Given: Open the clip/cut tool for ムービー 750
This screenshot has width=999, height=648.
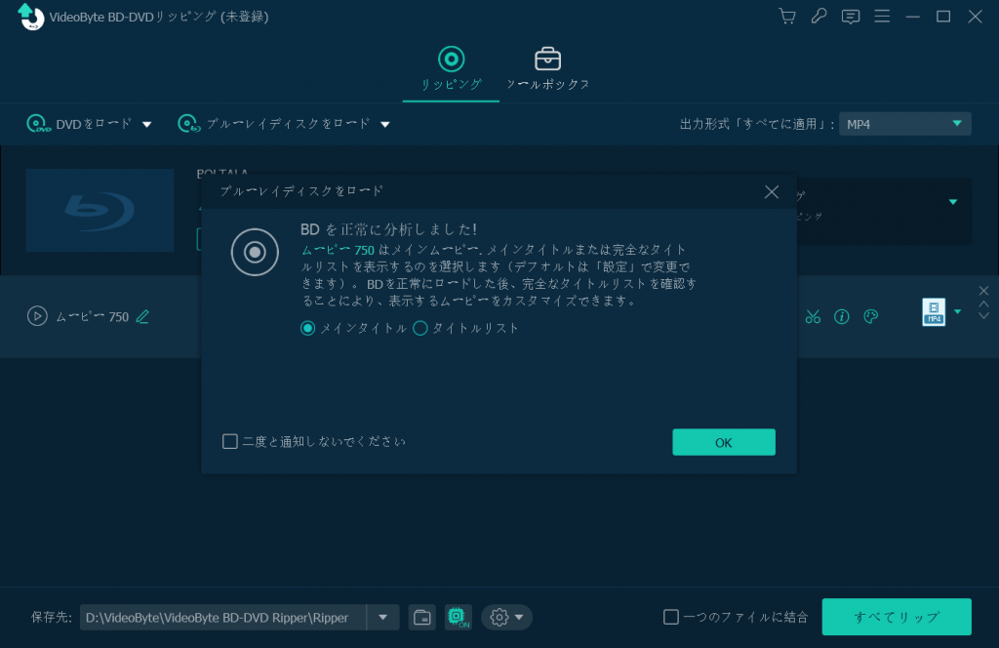Looking at the screenshot, I should tap(813, 317).
